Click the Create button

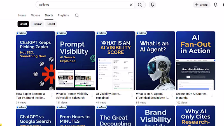click(201, 5)
